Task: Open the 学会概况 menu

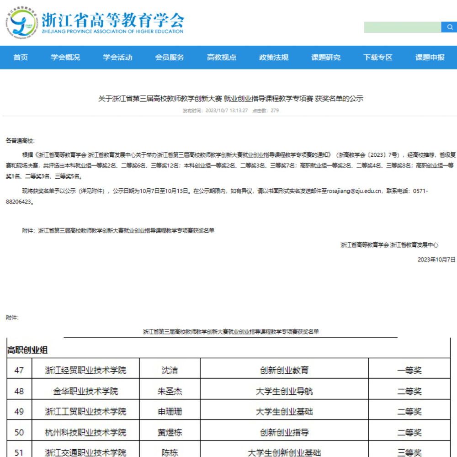Action: pos(65,58)
